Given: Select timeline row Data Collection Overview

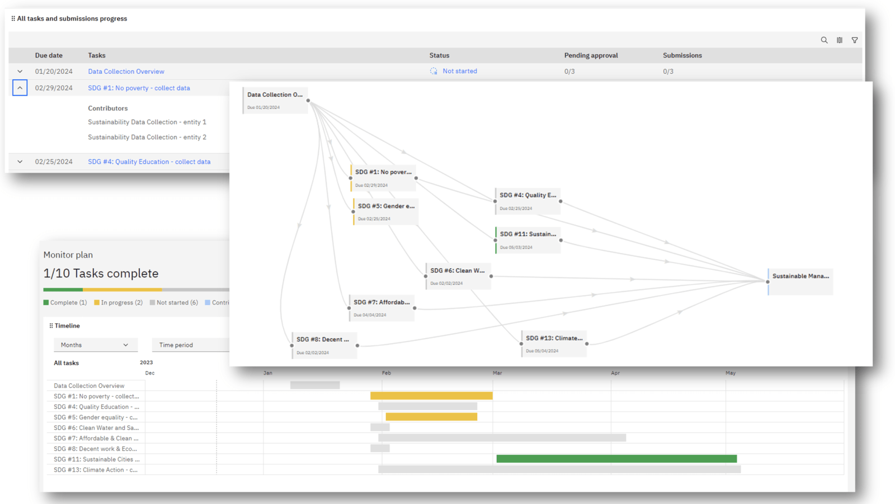Looking at the screenshot, I should pyautogui.click(x=89, y=386).
